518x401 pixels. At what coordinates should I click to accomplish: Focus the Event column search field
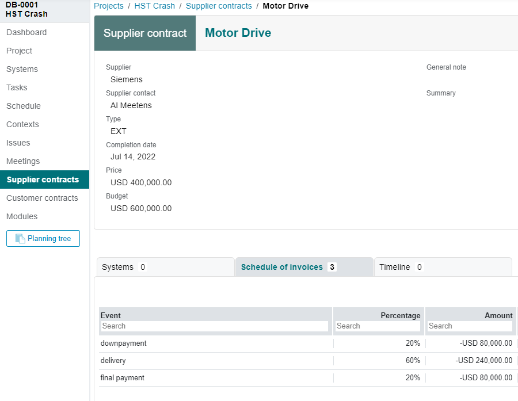(x=215, y=326)
